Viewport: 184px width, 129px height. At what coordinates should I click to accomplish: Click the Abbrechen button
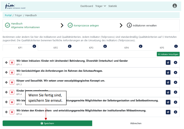point(136,123)
